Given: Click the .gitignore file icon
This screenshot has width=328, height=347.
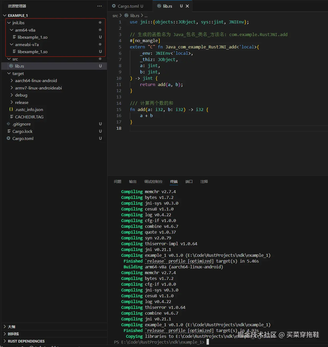Looking at the screenshot, I should 8,124.
